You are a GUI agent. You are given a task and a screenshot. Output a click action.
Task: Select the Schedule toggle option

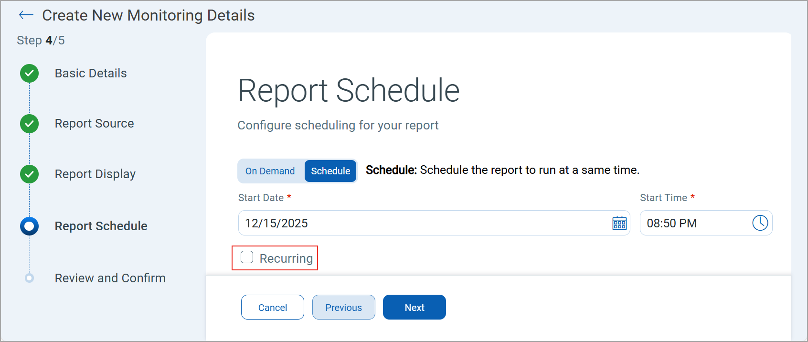[x=330, y=171]
